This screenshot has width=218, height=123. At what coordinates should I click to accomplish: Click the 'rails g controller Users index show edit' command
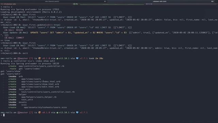29,61
